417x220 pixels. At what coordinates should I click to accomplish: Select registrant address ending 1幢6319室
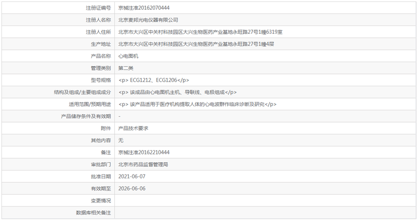click(x=200, y=32)
